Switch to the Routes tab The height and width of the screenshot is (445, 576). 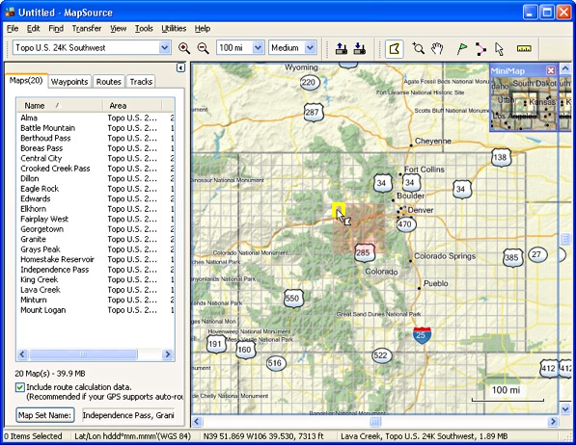[x=109, y=82]
